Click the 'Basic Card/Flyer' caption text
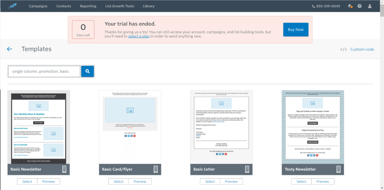This screenshot has width=384, height=190. (116, 169)
